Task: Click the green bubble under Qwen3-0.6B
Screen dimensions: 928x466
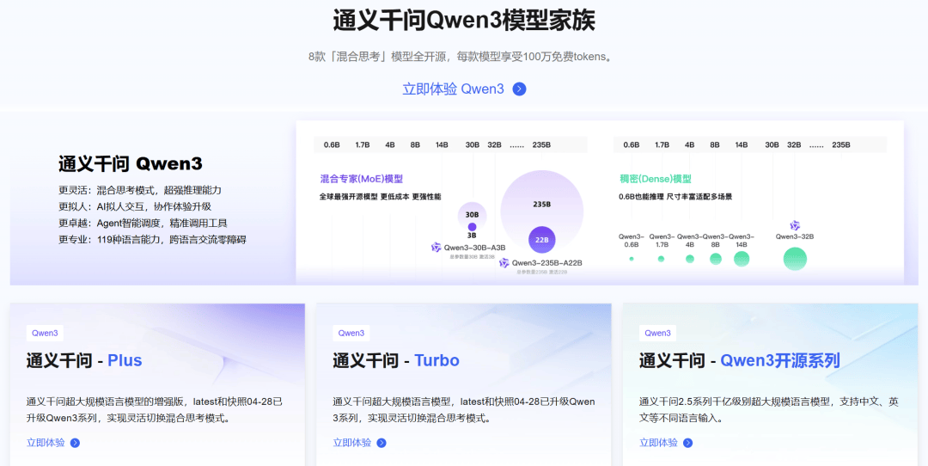Action: pos(632,259)
